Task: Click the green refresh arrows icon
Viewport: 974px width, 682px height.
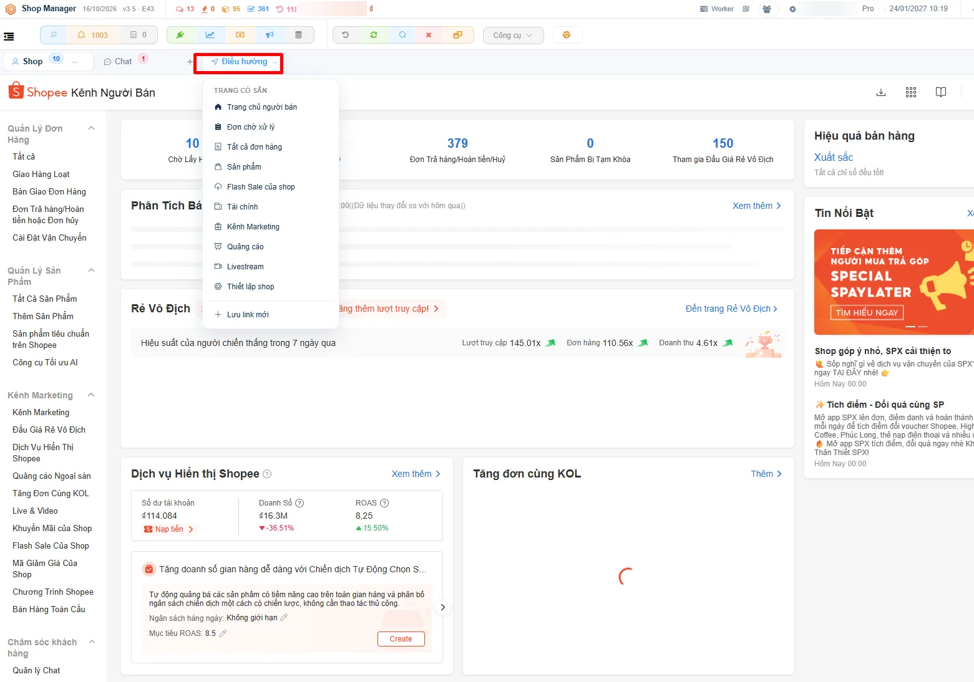Action: 374,35
